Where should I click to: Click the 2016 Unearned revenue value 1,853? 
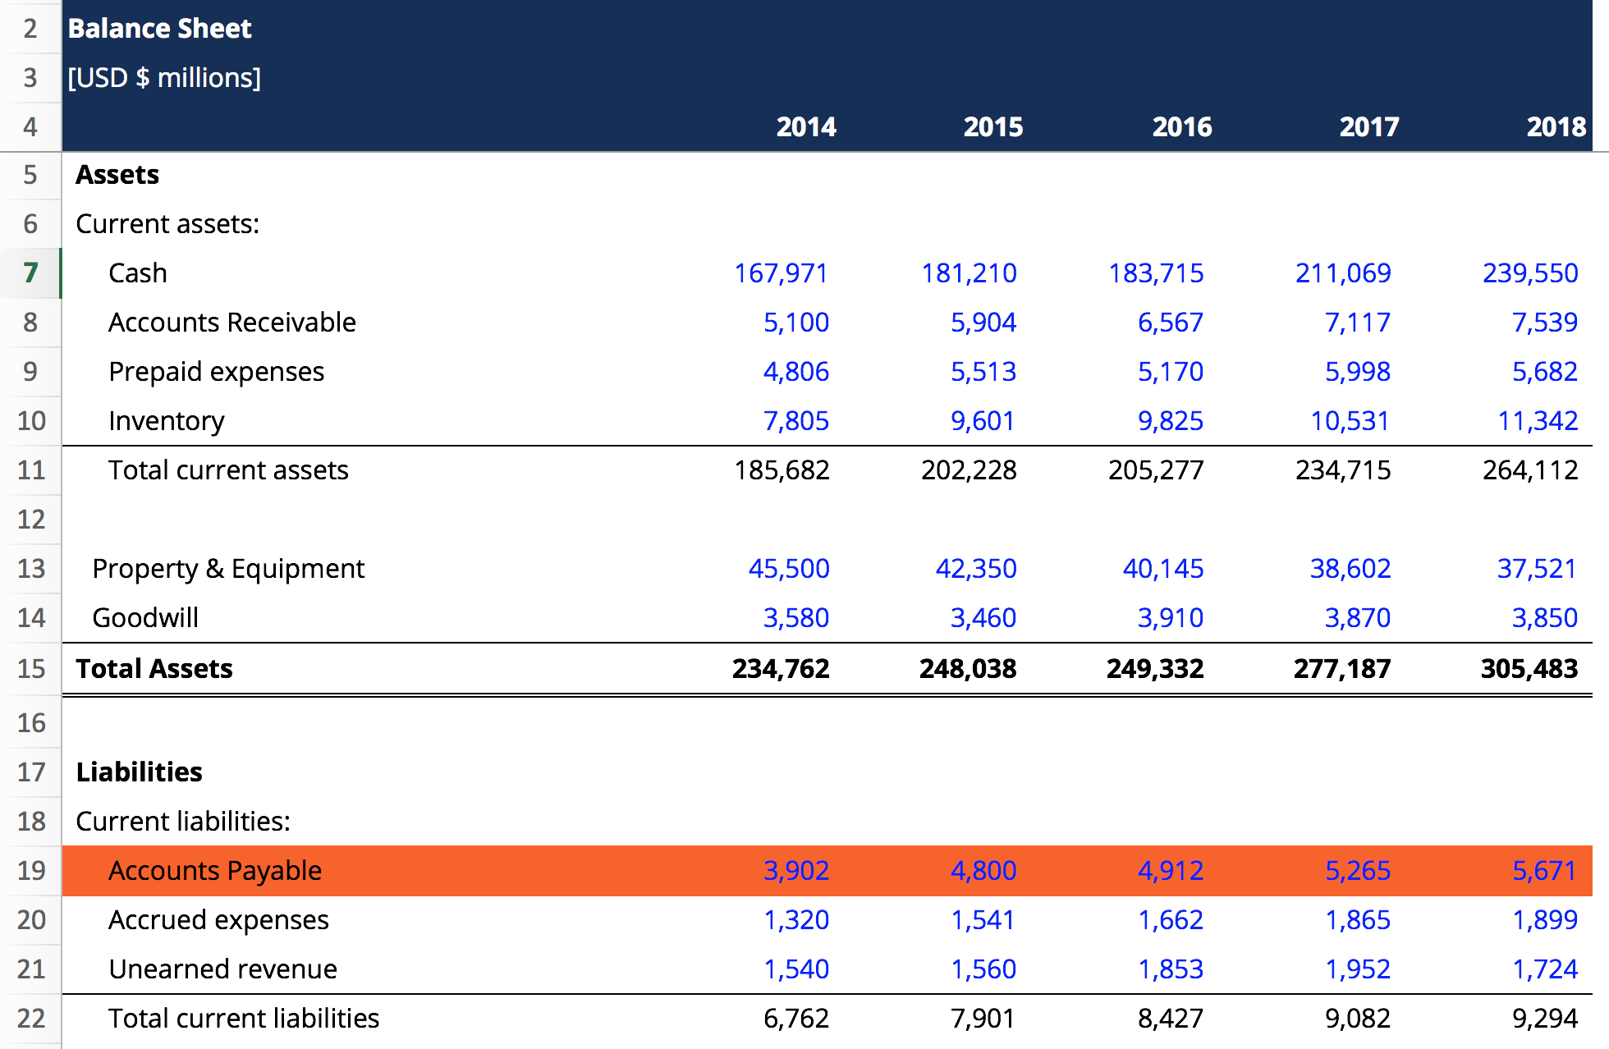[x=1170, y=969]
